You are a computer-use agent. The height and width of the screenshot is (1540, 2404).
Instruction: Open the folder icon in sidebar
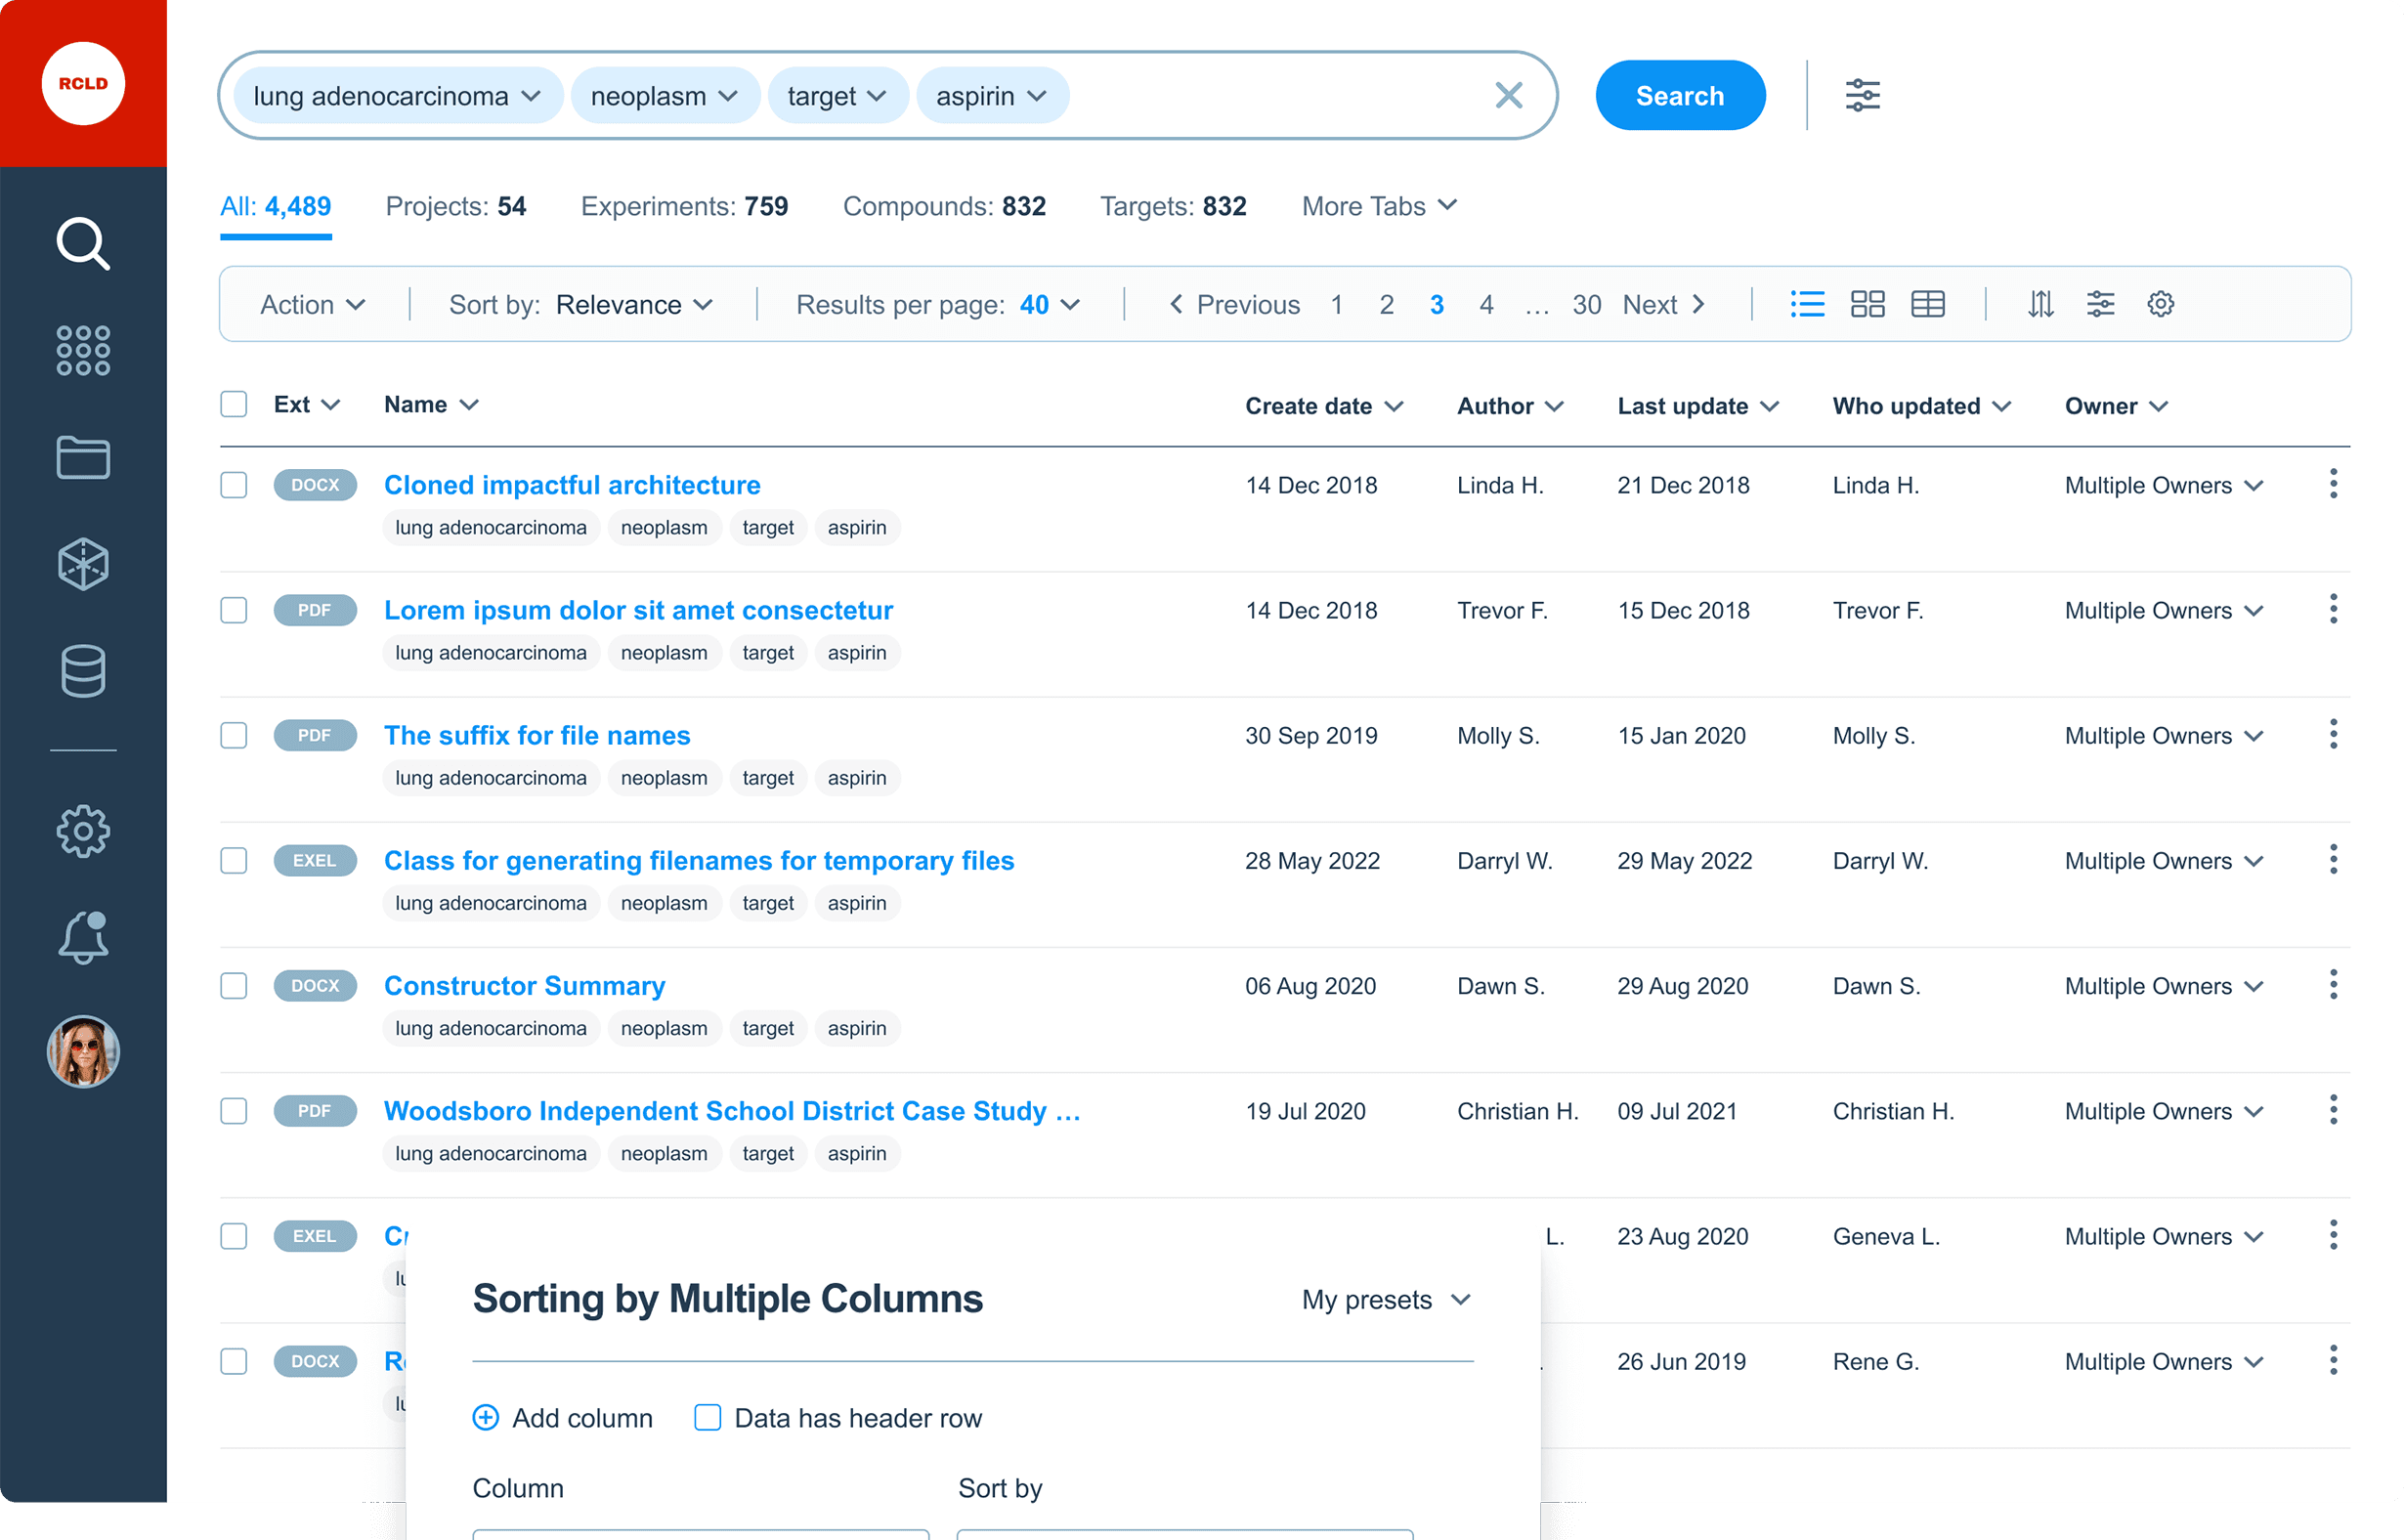(x=83, y=458)
